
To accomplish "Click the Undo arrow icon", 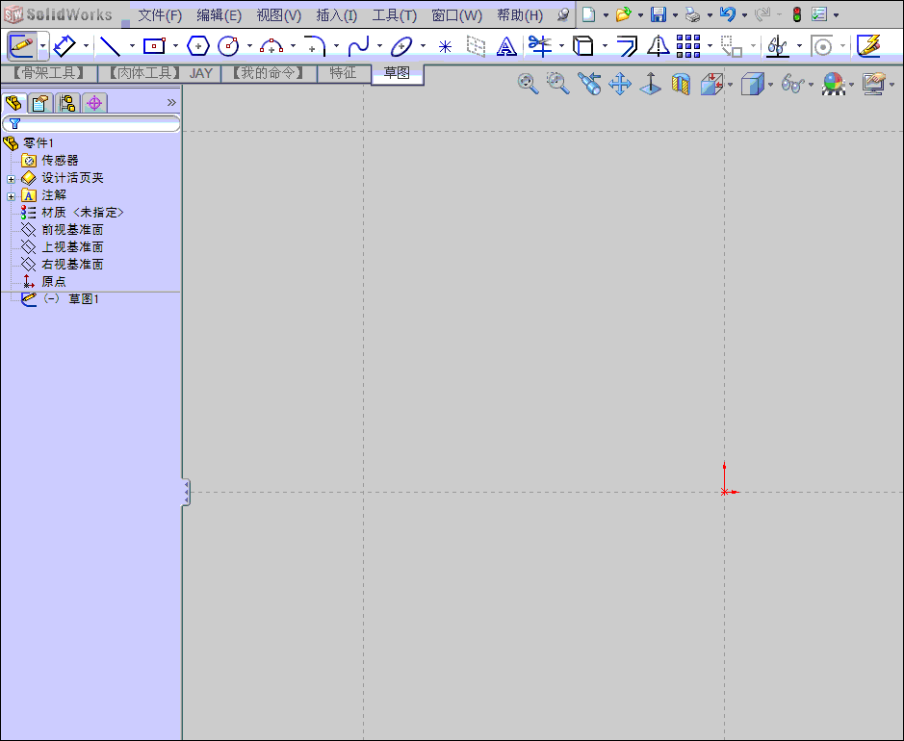I will tap(728, 14).
